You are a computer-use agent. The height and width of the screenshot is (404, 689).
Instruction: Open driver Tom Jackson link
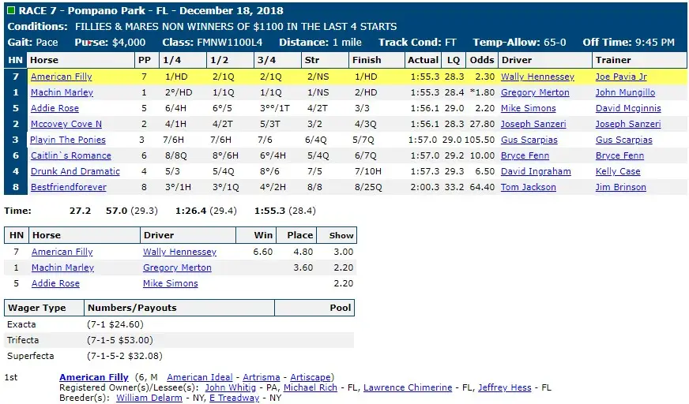528,187
